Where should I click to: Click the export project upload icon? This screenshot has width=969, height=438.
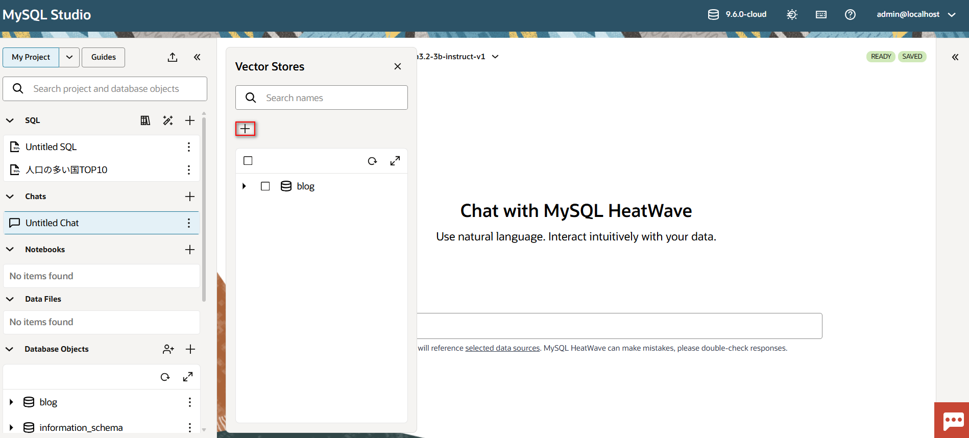coord(173,57)
